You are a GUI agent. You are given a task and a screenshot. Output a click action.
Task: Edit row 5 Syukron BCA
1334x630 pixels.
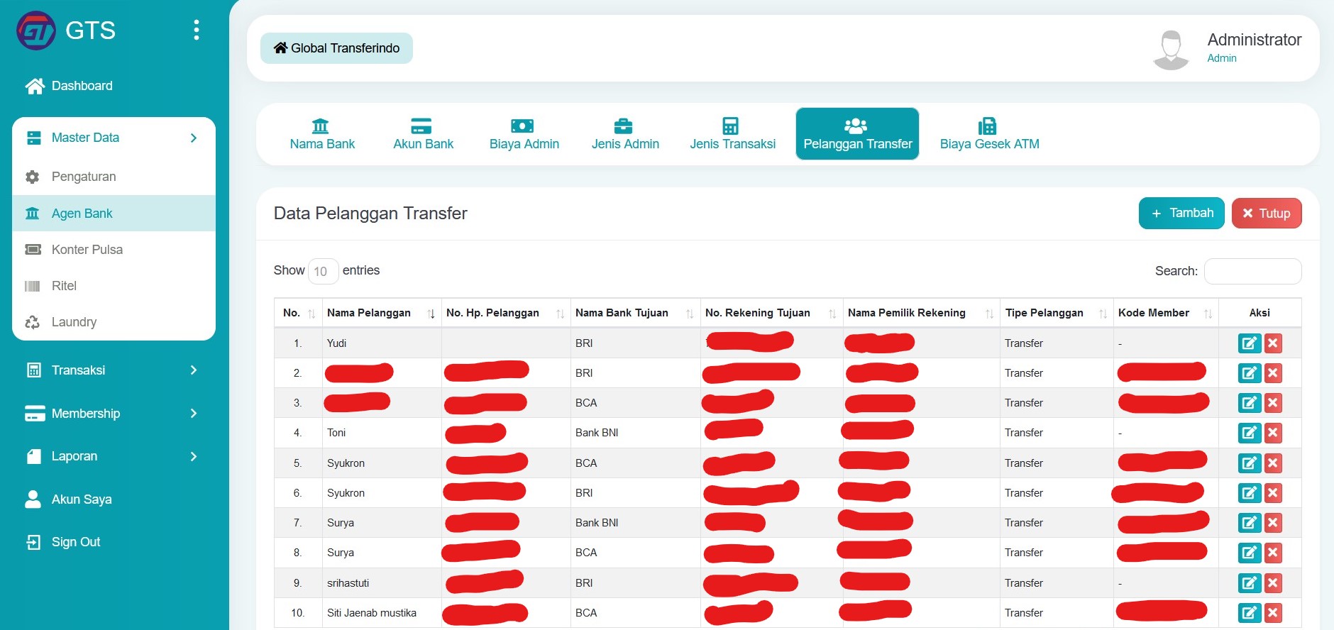(x=1250, y=463)
